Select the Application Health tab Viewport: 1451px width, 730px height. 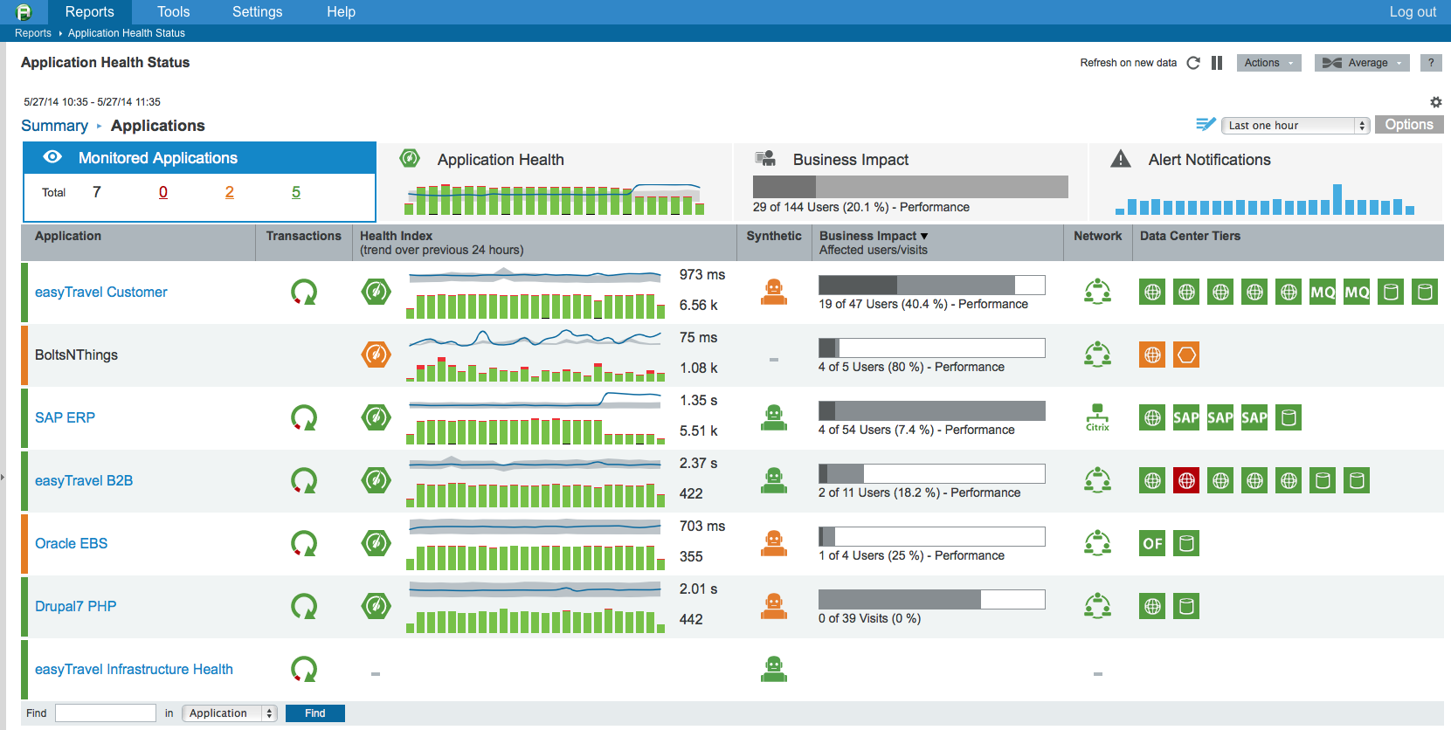point(555,181)
